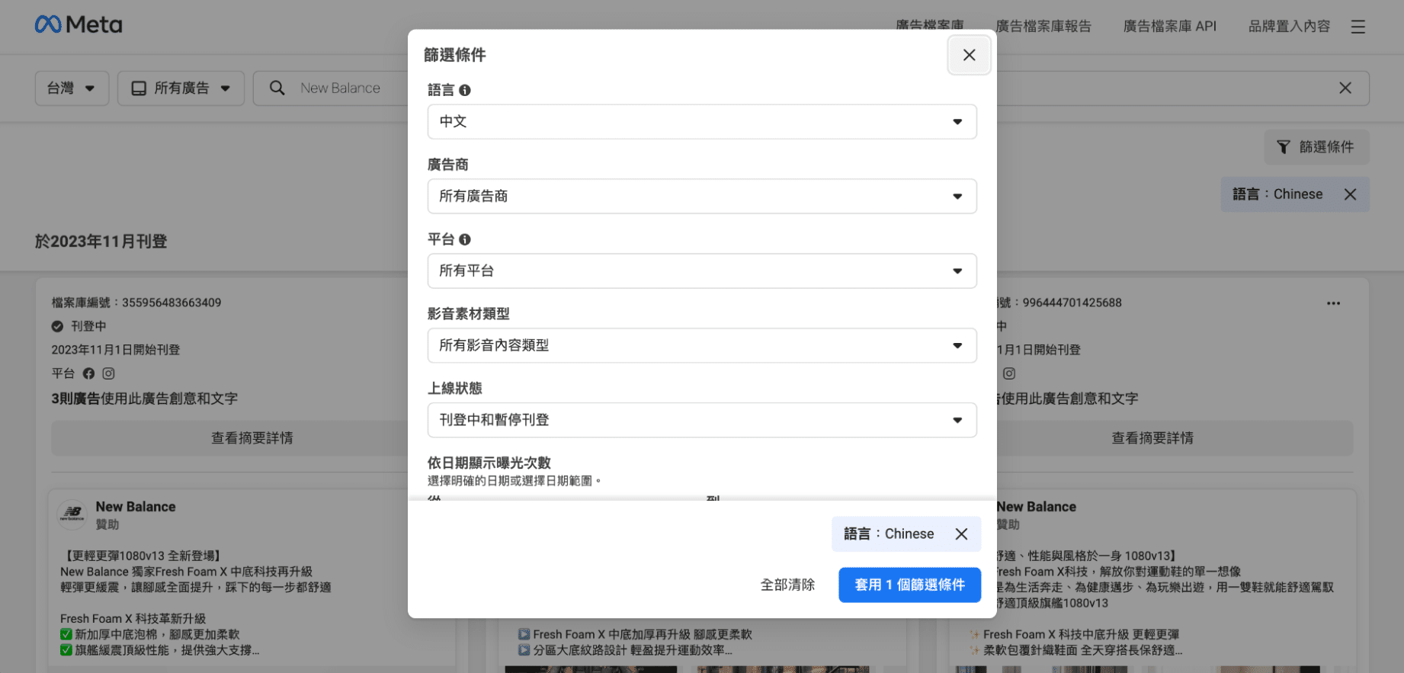Viewport: 1404px width, 673px height.
Task: Open New Balance page name on left ad
Action: click(136, 507)
